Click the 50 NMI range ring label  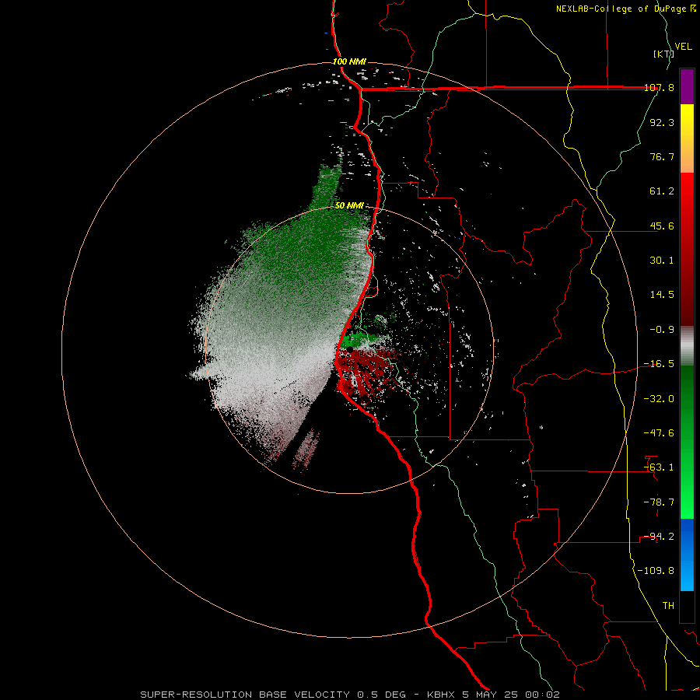[x=349, y=206]
